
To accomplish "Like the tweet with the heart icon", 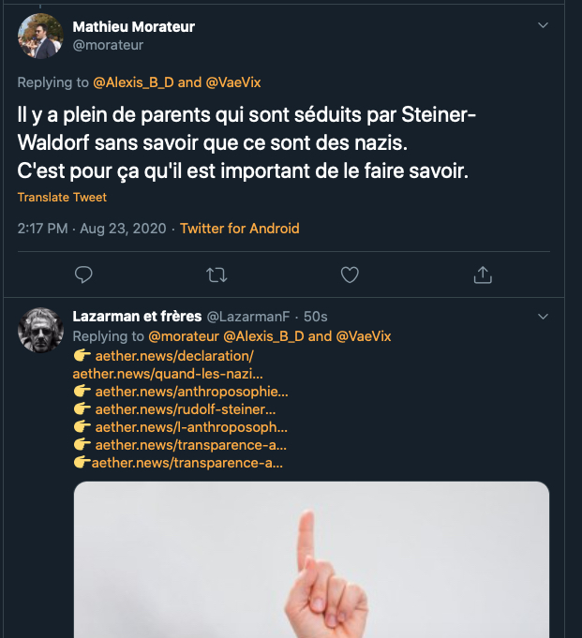I will pos(350,274).
